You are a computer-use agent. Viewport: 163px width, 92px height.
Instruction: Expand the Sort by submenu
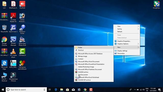click(127, 29)
